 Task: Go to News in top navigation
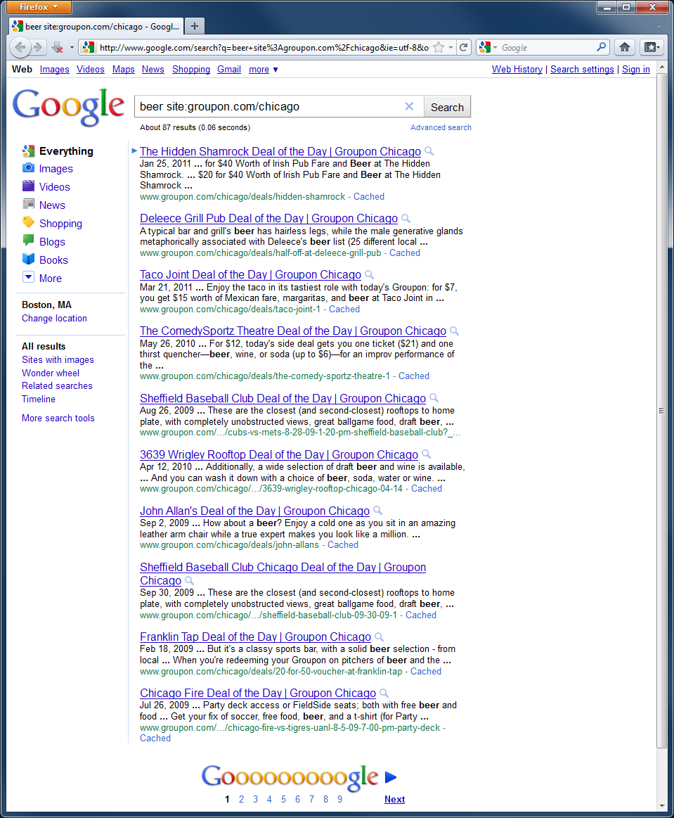click(x=153, y=70)
